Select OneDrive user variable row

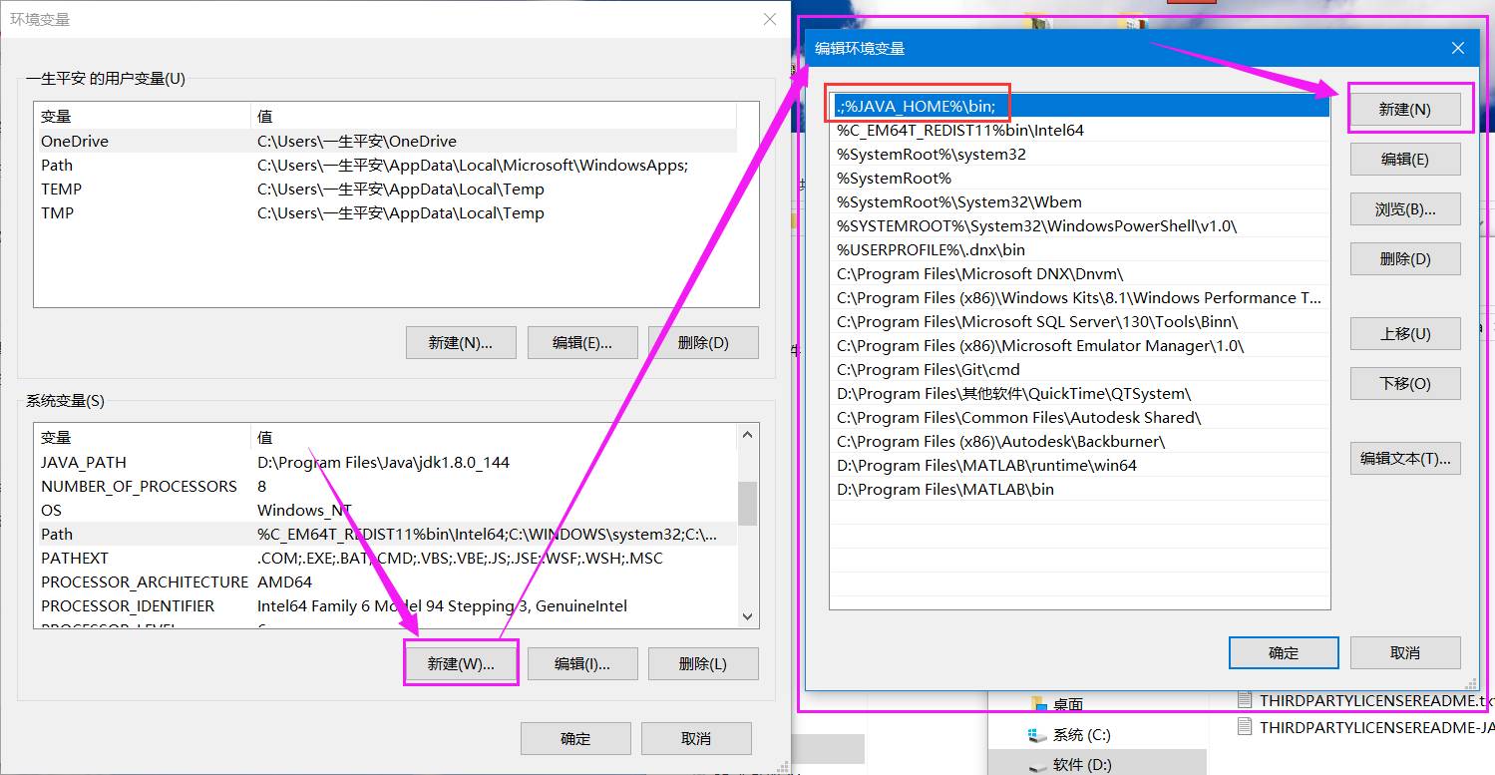386,142
